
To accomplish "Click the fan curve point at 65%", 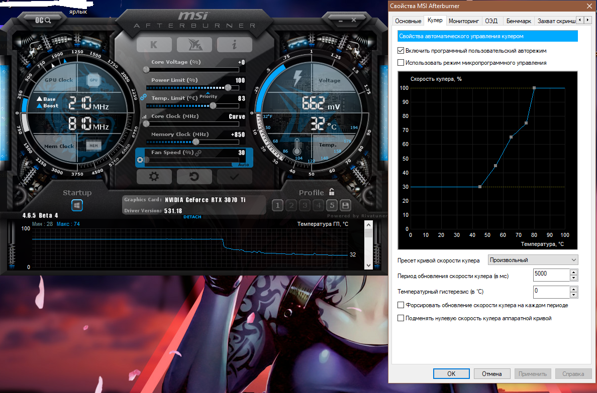I will [x=511, y=137].
